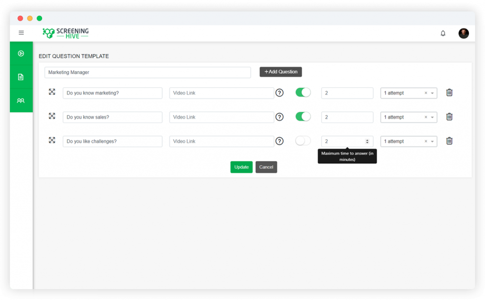Viewport: 485px width, 301px height.
Task: Expand the '1 attempt' selector on the last row
Action: [431, 141]
